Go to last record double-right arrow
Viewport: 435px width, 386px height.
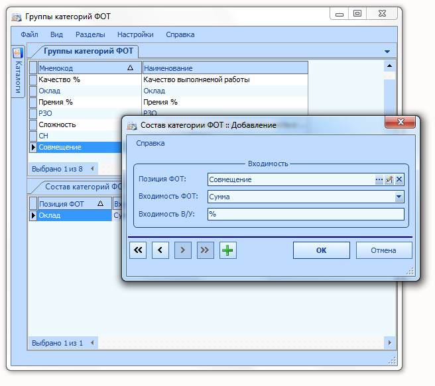(x=206, y=250)
